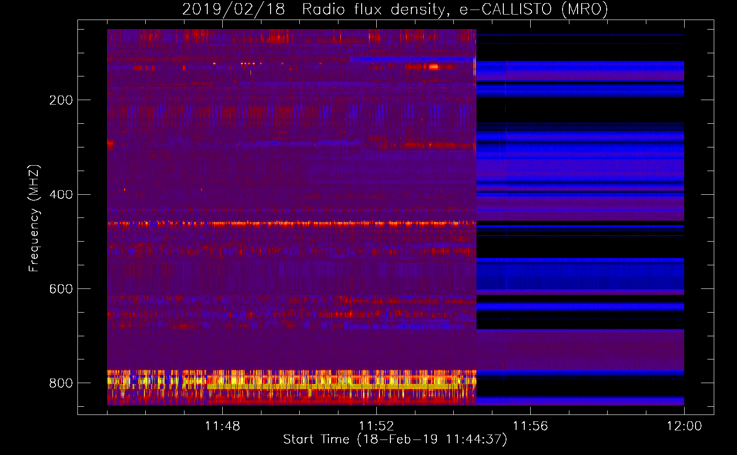Click the 11:56 time tick label
This screenshot has height=455, width=737.
[530, 426]
